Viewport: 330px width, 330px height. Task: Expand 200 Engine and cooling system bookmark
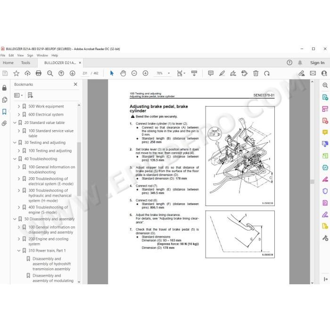tap(19, 239)
